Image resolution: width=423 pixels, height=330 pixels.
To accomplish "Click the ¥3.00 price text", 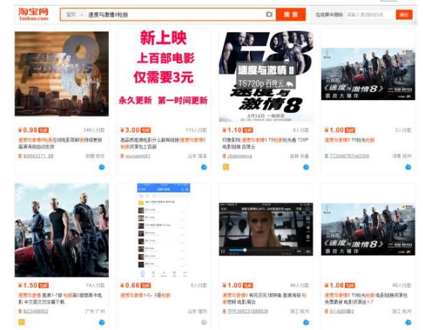I will pyautogui.click(x=130, y=130).
